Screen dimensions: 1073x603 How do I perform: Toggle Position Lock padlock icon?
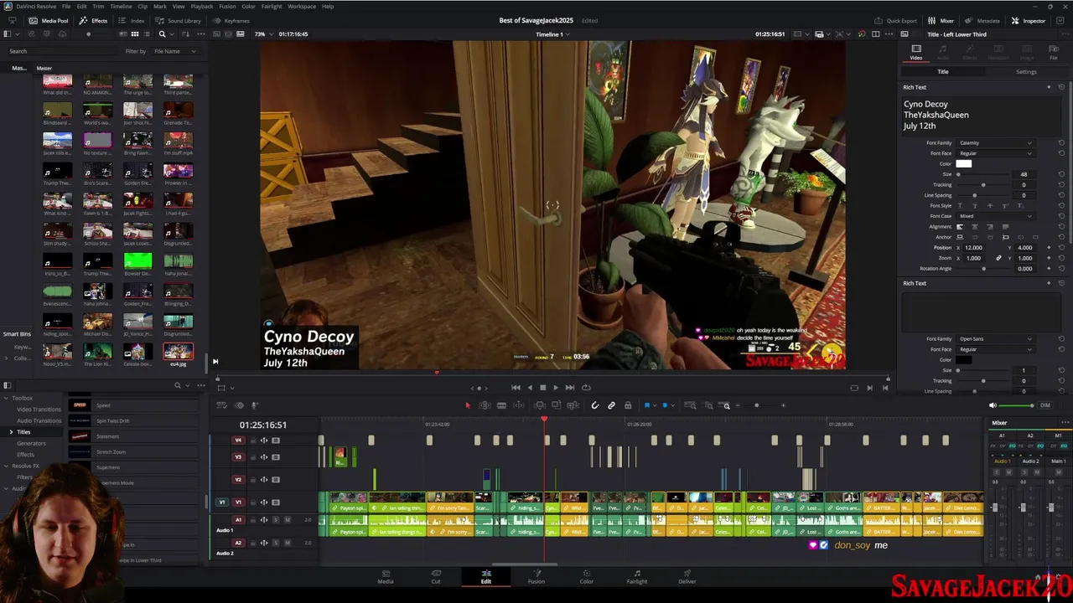(x=628, y=405)
